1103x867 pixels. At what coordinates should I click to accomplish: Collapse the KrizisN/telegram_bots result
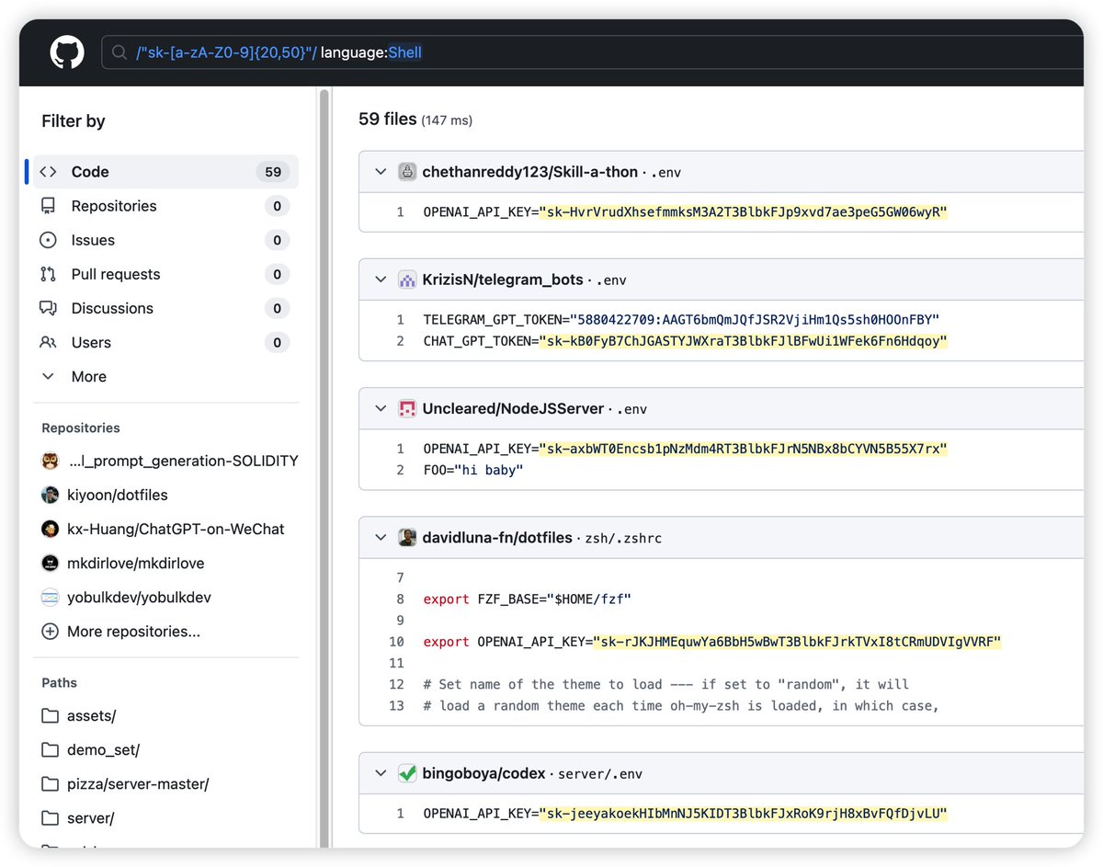point(381,279)
